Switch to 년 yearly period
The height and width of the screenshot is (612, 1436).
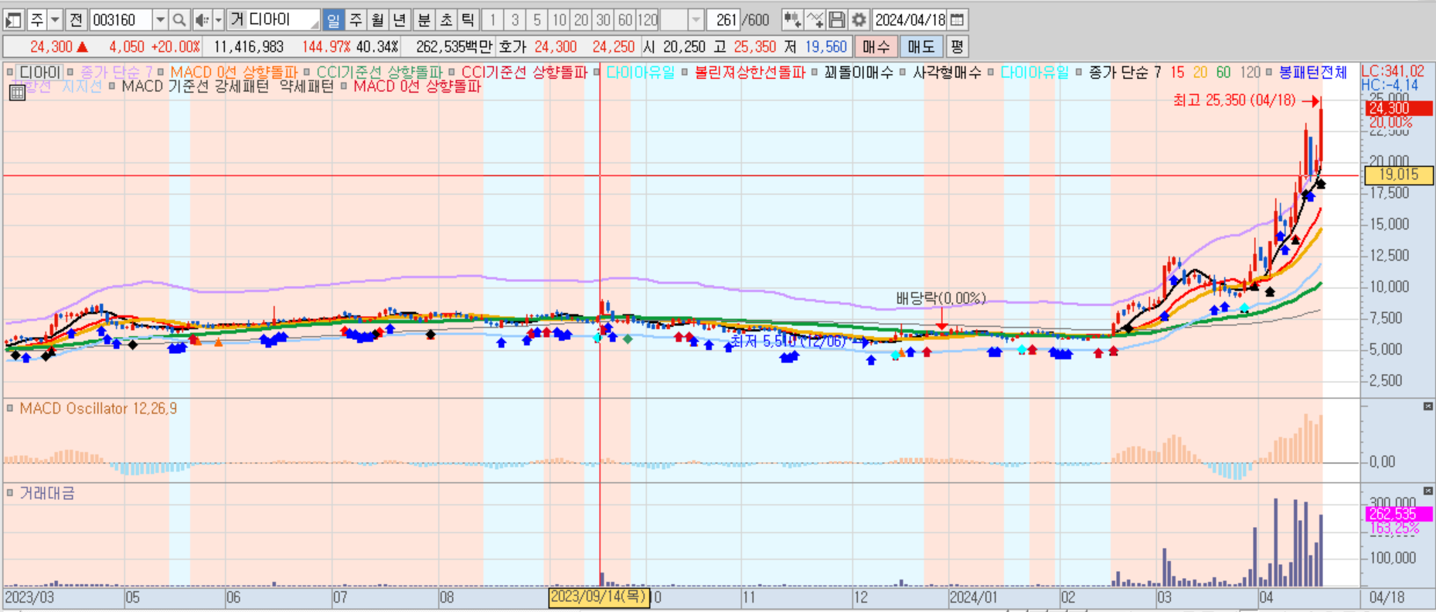[x=399, y=20]
